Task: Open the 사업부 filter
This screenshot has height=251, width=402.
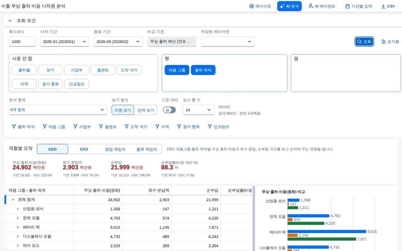Action: [x=82, y=127]
